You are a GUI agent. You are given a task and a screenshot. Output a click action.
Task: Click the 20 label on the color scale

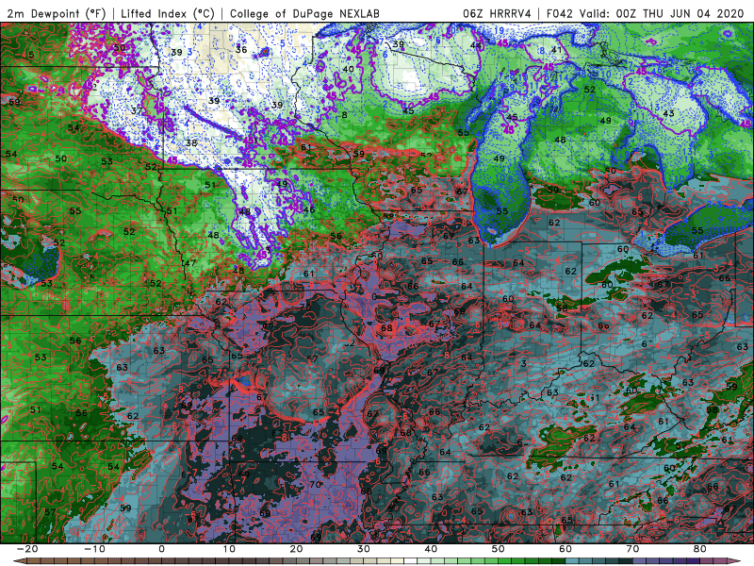[296, 549]
